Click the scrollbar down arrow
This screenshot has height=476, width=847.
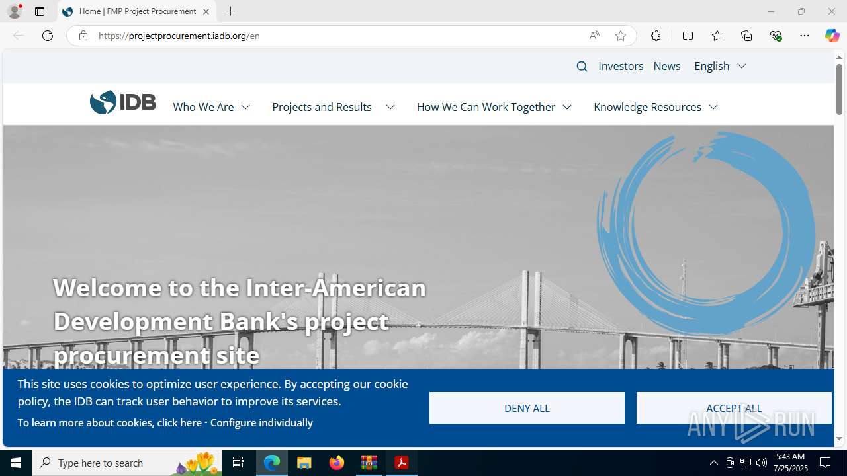click(x=839, y=438)
